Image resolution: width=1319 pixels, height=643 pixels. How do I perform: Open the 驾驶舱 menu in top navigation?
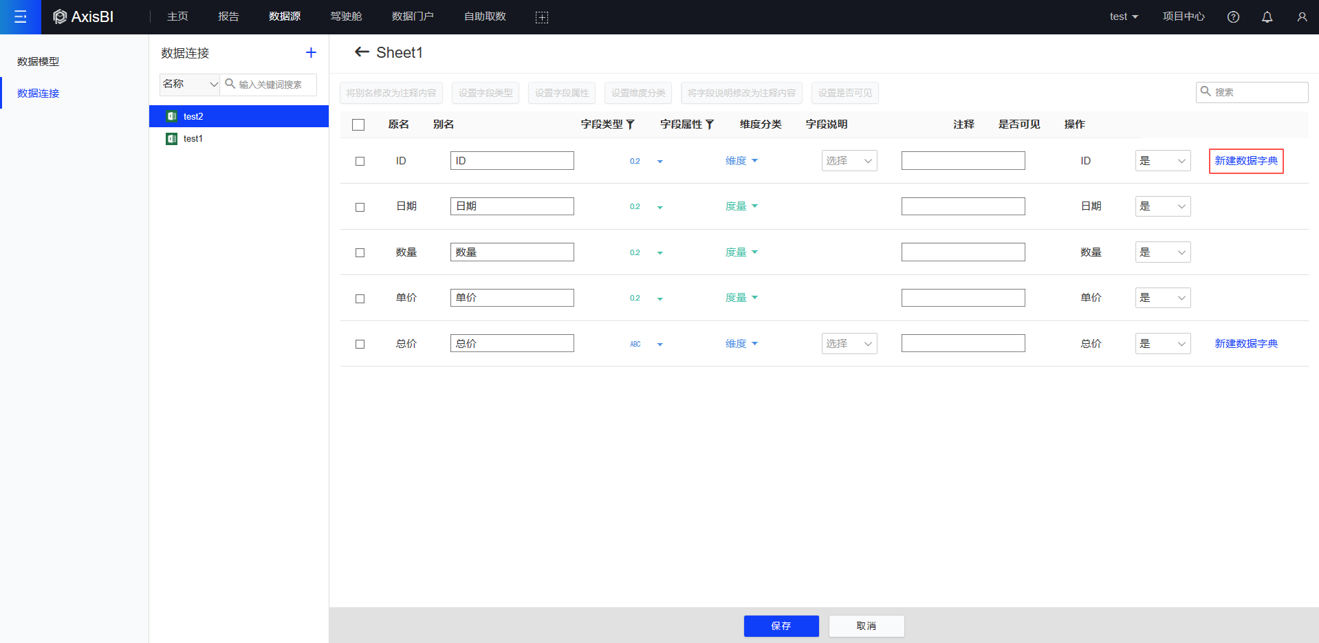[x=346, y=17]
